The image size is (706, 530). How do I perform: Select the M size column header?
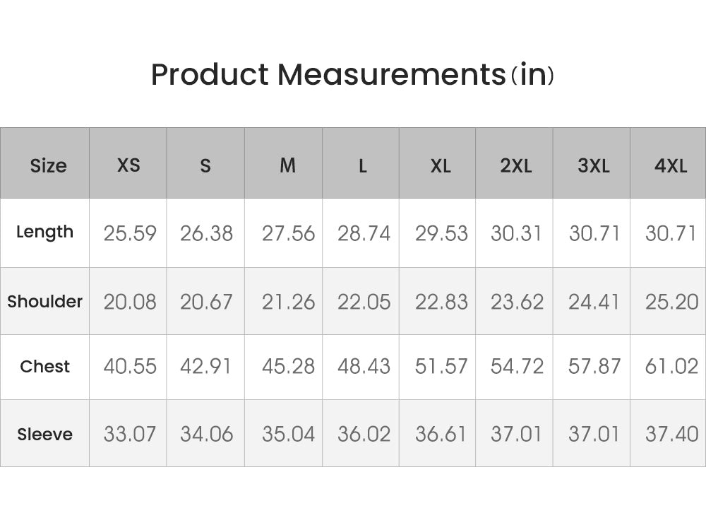pyautogui.click(x=287, y=165)
